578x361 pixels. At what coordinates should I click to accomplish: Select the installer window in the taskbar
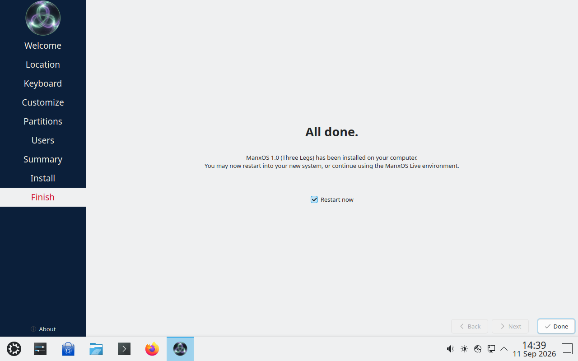pos(180,349)
